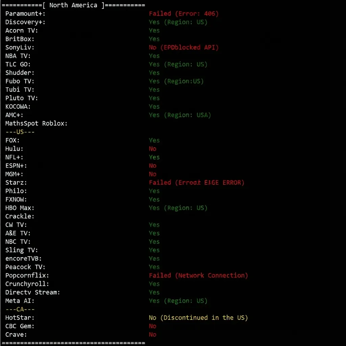The width and height of the screenshot is (346, 346).
Task: Click the 'Yes' result for NFL+
Action: coord(154,157)
